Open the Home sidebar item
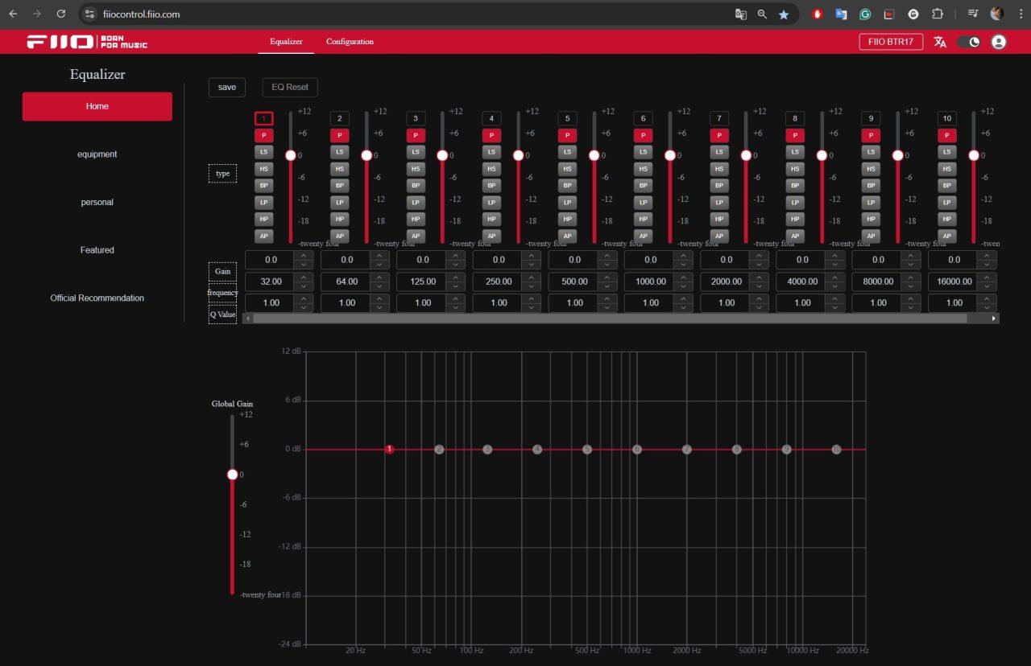 tap(97, 106)
